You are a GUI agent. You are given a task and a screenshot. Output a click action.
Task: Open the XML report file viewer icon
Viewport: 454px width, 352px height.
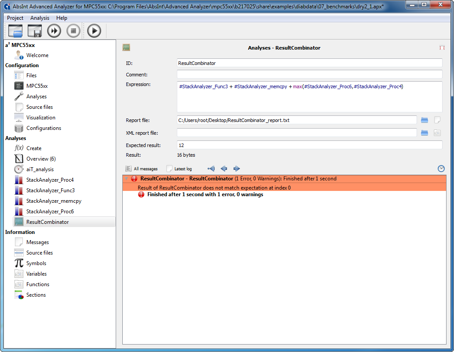tap(437, 133)
